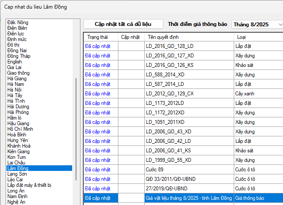The width and height of the screenshot is (283, 205).
Task: Click 'Đã cập nhật' link for LD_2016_QD_128_LD
Action: point(98,46)
